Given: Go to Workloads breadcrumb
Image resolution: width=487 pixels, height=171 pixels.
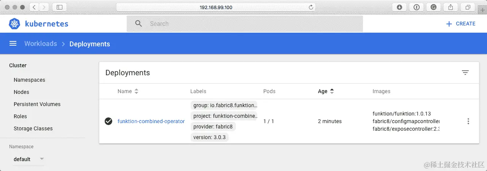Looking at the screenshot, I should click(x=41, y=44).
